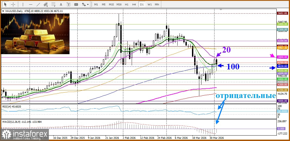This screenshot has width=290, height=141.
Task: Select the Fibonacci retracement tool
Action: [53, 4]
